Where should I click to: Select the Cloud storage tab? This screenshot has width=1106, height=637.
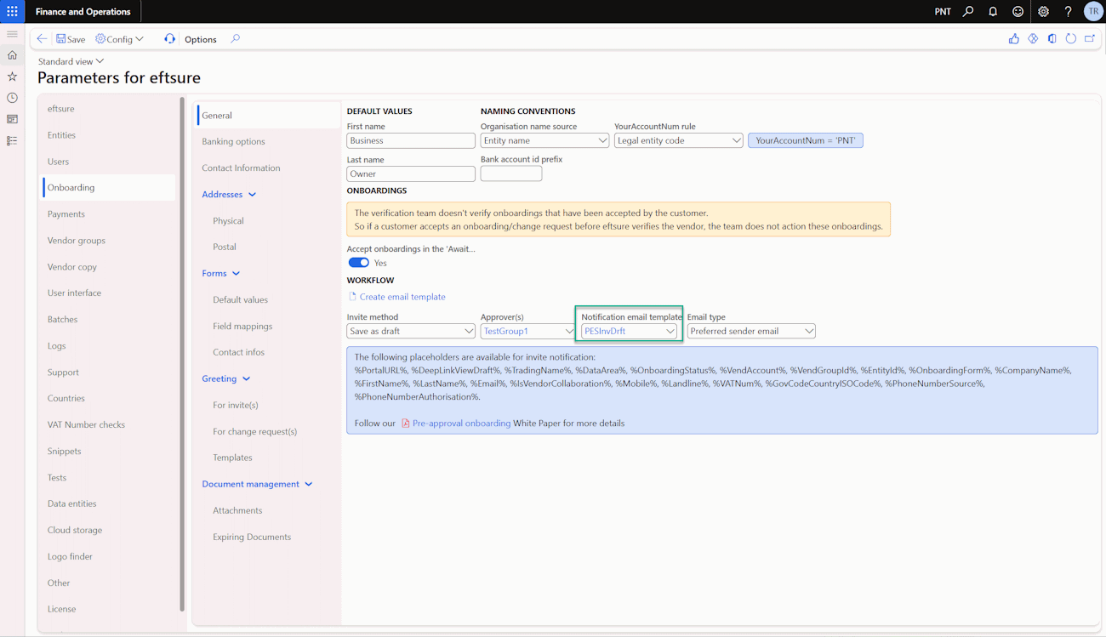(x=108, y=531)
